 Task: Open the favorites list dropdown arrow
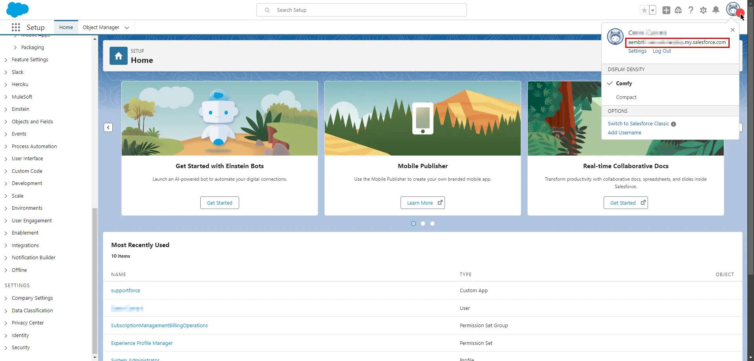(652, 10)
